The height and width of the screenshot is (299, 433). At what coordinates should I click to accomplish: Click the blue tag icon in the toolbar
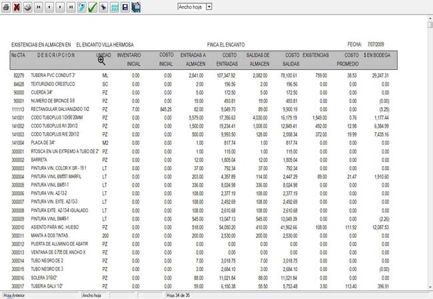[82, 7]
